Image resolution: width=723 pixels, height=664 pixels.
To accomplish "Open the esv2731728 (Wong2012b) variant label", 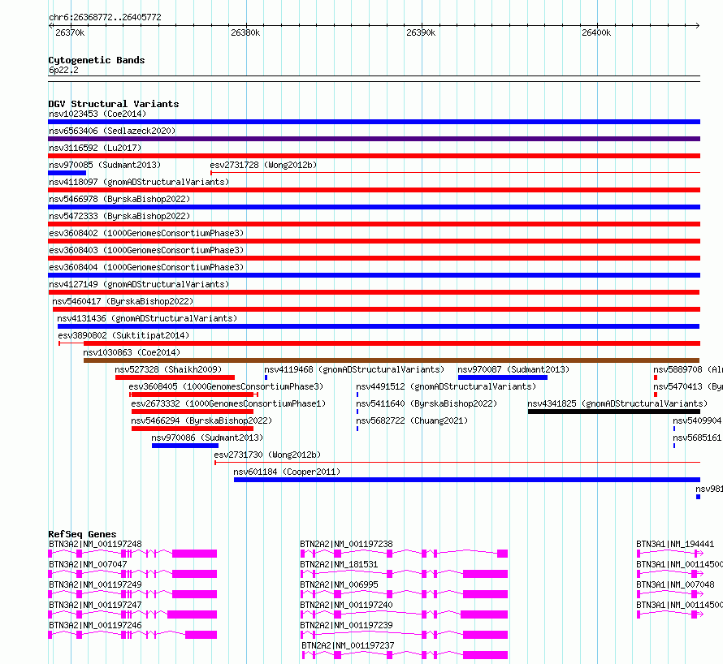I will (x=263, y=165).
